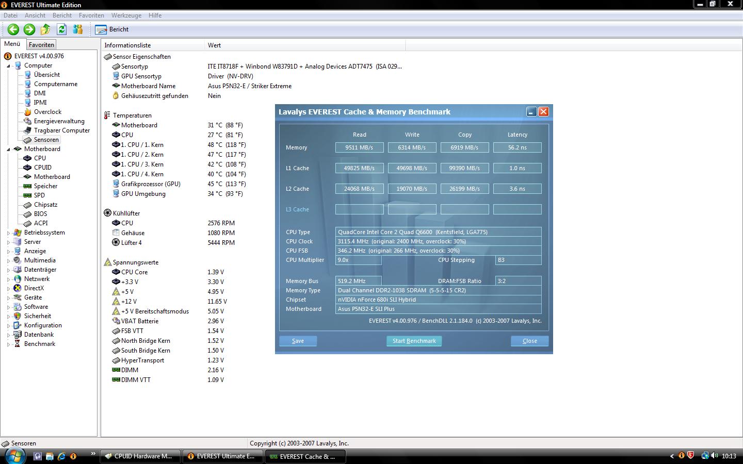This screenshot has width=743, height=464.
Task: Select the Software tree icon
Action: pyautogui.click(x=18, y=307)
